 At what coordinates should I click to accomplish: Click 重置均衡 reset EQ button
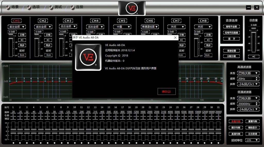tap(253, 121)
